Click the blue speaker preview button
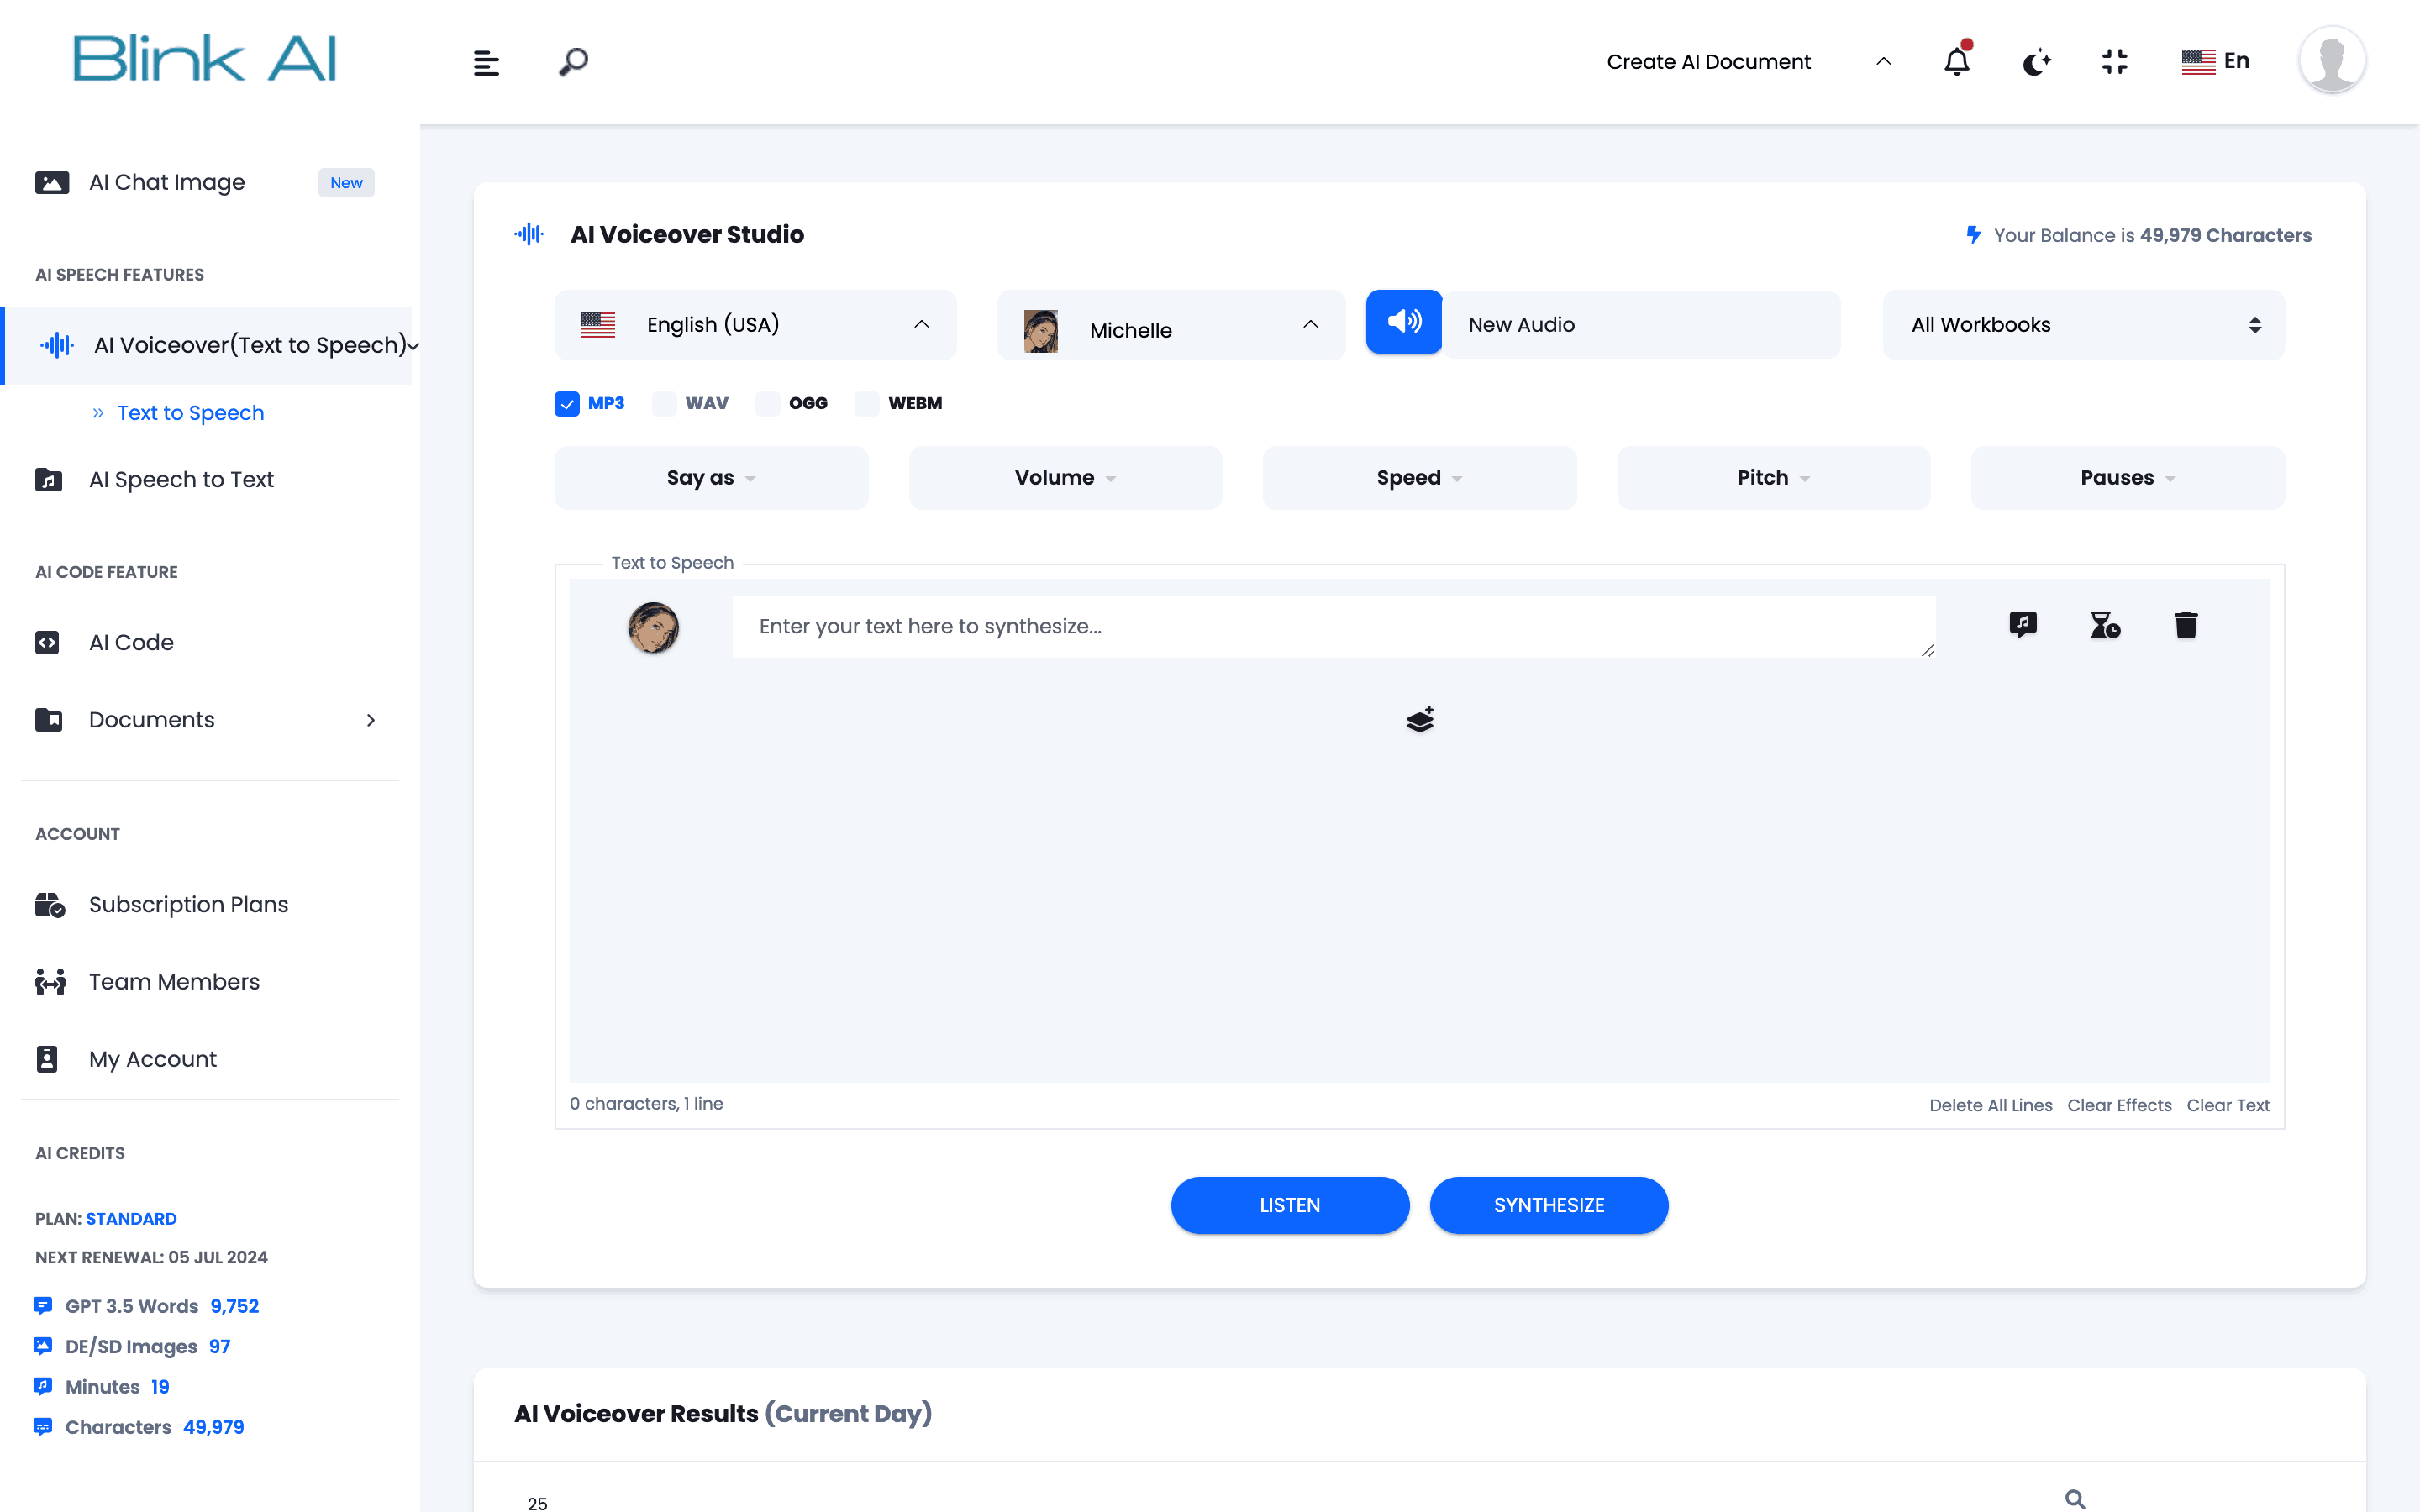The image size is (2420, 1512). pyautogui.click(x=1404, y=322)
